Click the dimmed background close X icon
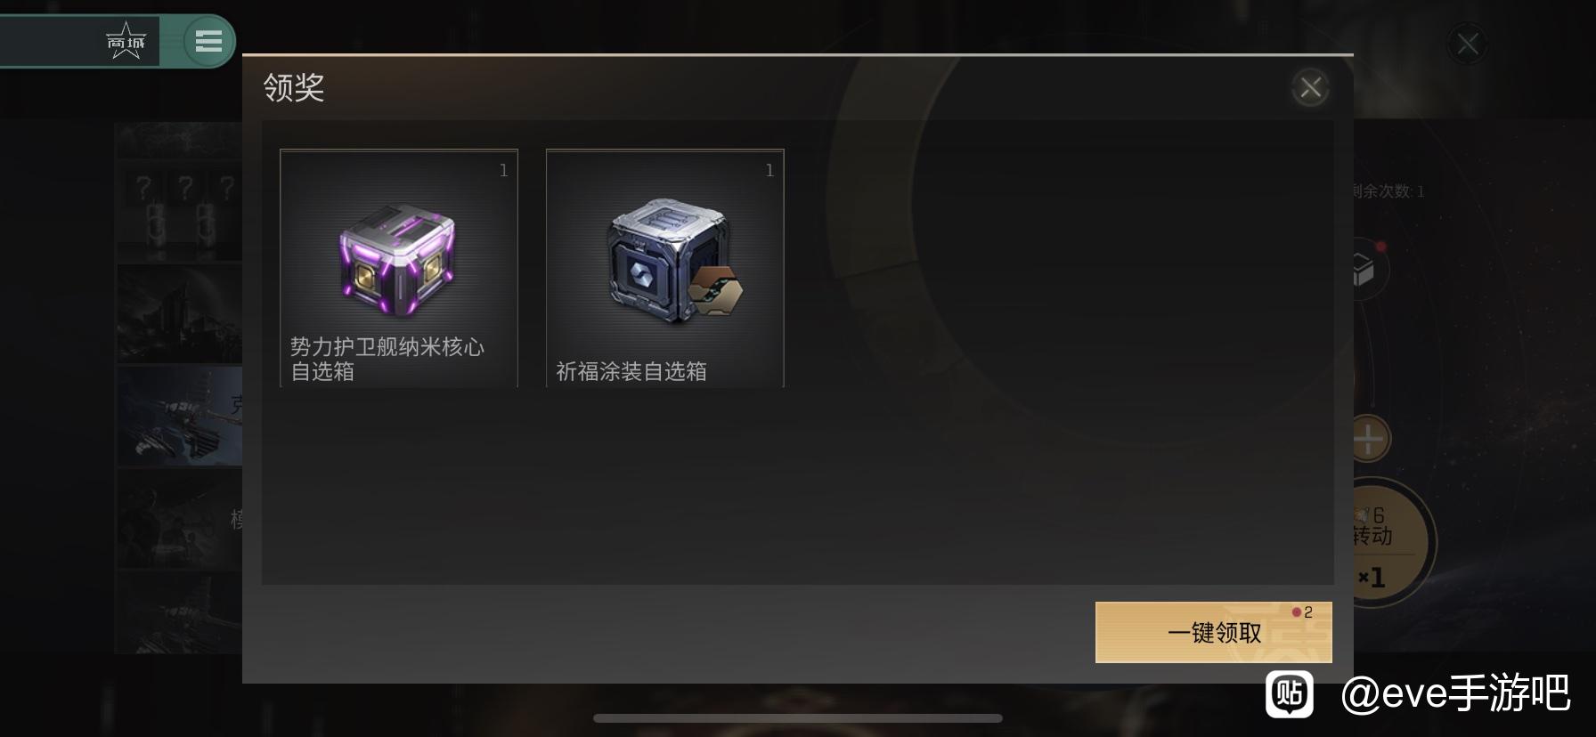The image size is (1596, 737). pyautogui.click(x=1467, y=44)
